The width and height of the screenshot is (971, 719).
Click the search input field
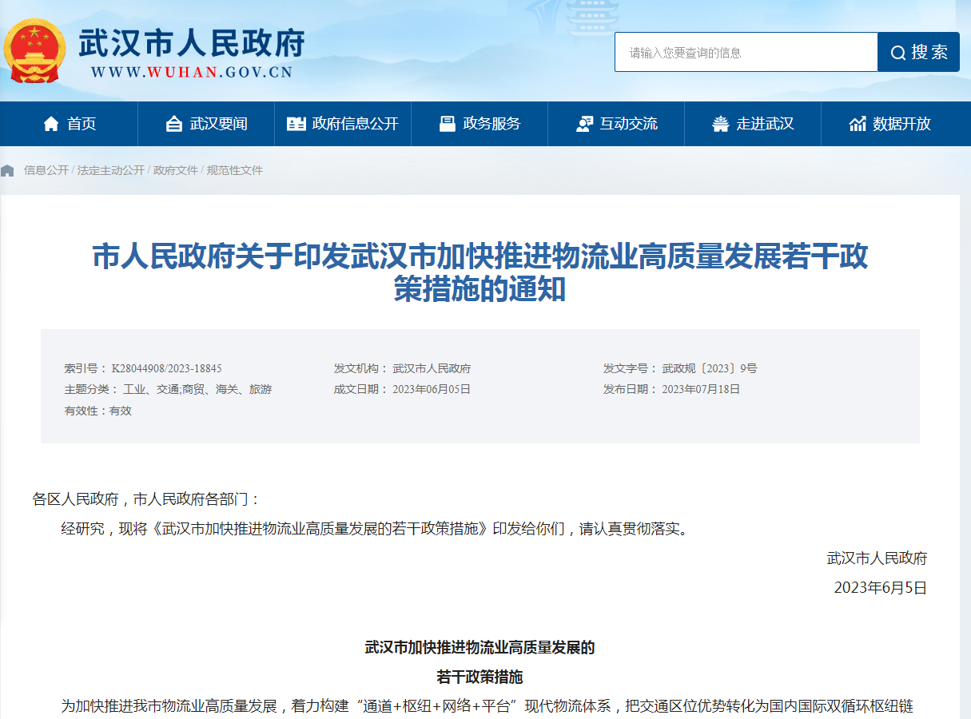(746, 53)
